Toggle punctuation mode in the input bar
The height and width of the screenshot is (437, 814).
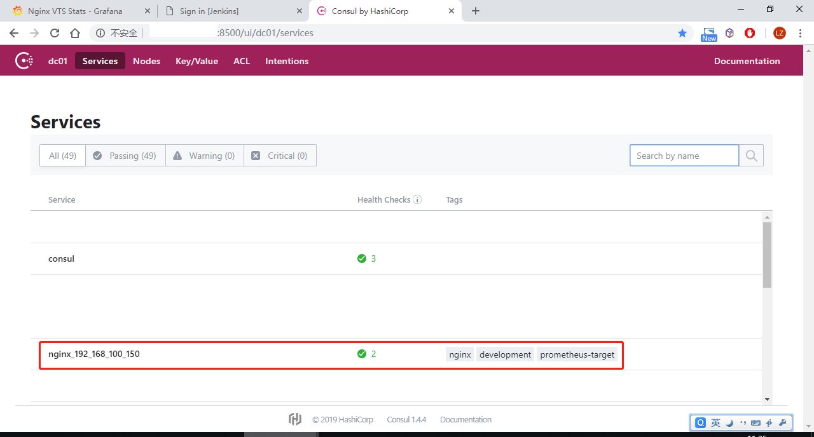743,423
